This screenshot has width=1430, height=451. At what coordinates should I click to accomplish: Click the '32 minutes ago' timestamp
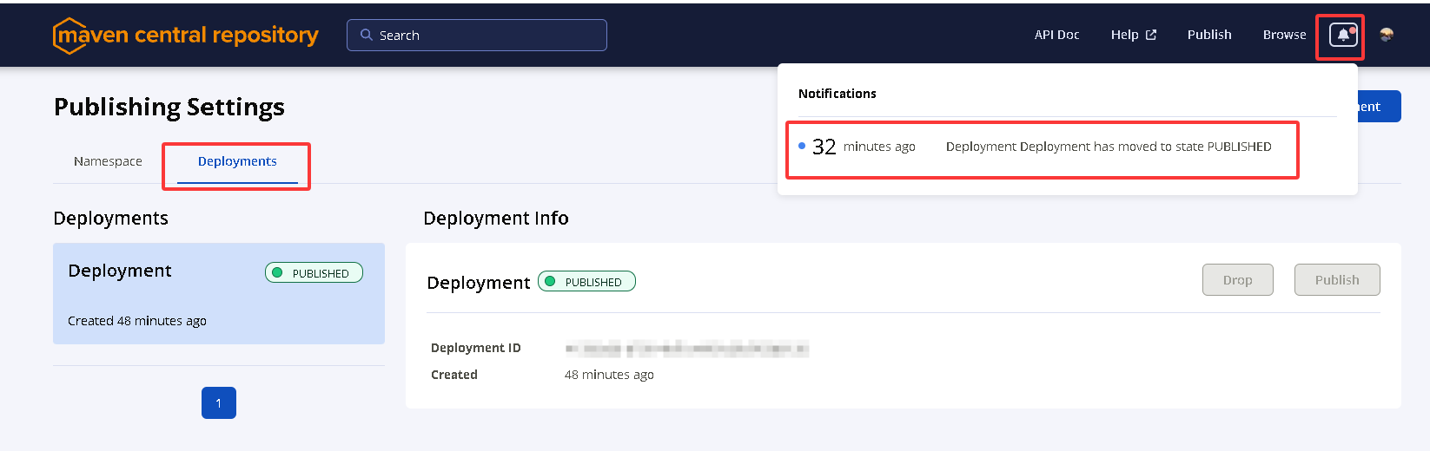pyautogui.click(x=864, y=147)
